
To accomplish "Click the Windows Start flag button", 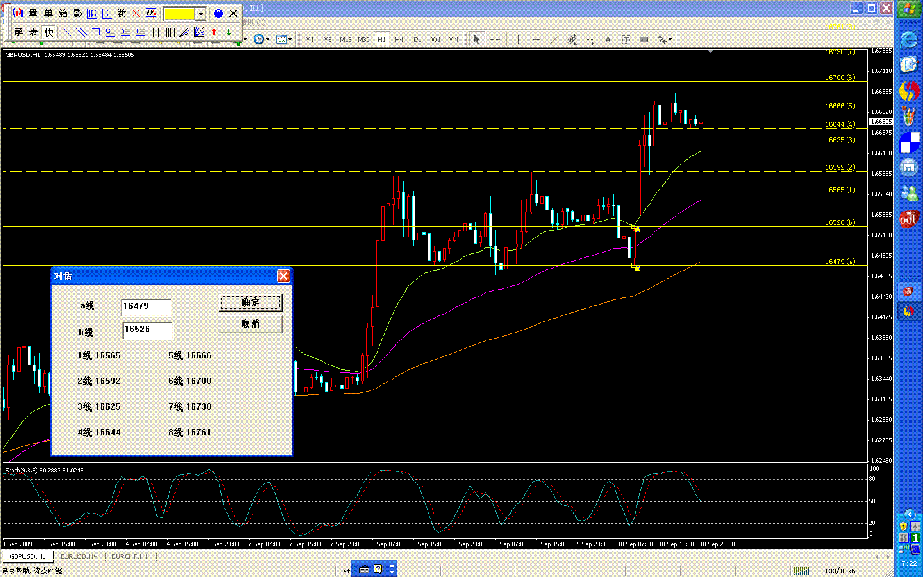I will [909, 10].
